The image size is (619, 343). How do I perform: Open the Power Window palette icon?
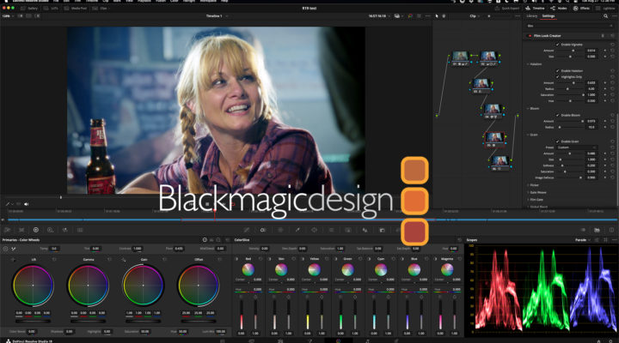click(x=315, y=230)
